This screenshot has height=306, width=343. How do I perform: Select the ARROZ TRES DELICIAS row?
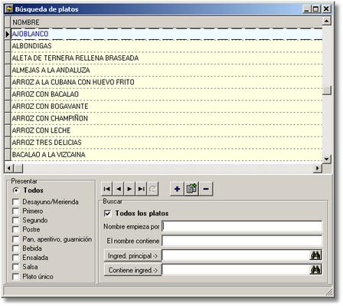coord(166,143)
